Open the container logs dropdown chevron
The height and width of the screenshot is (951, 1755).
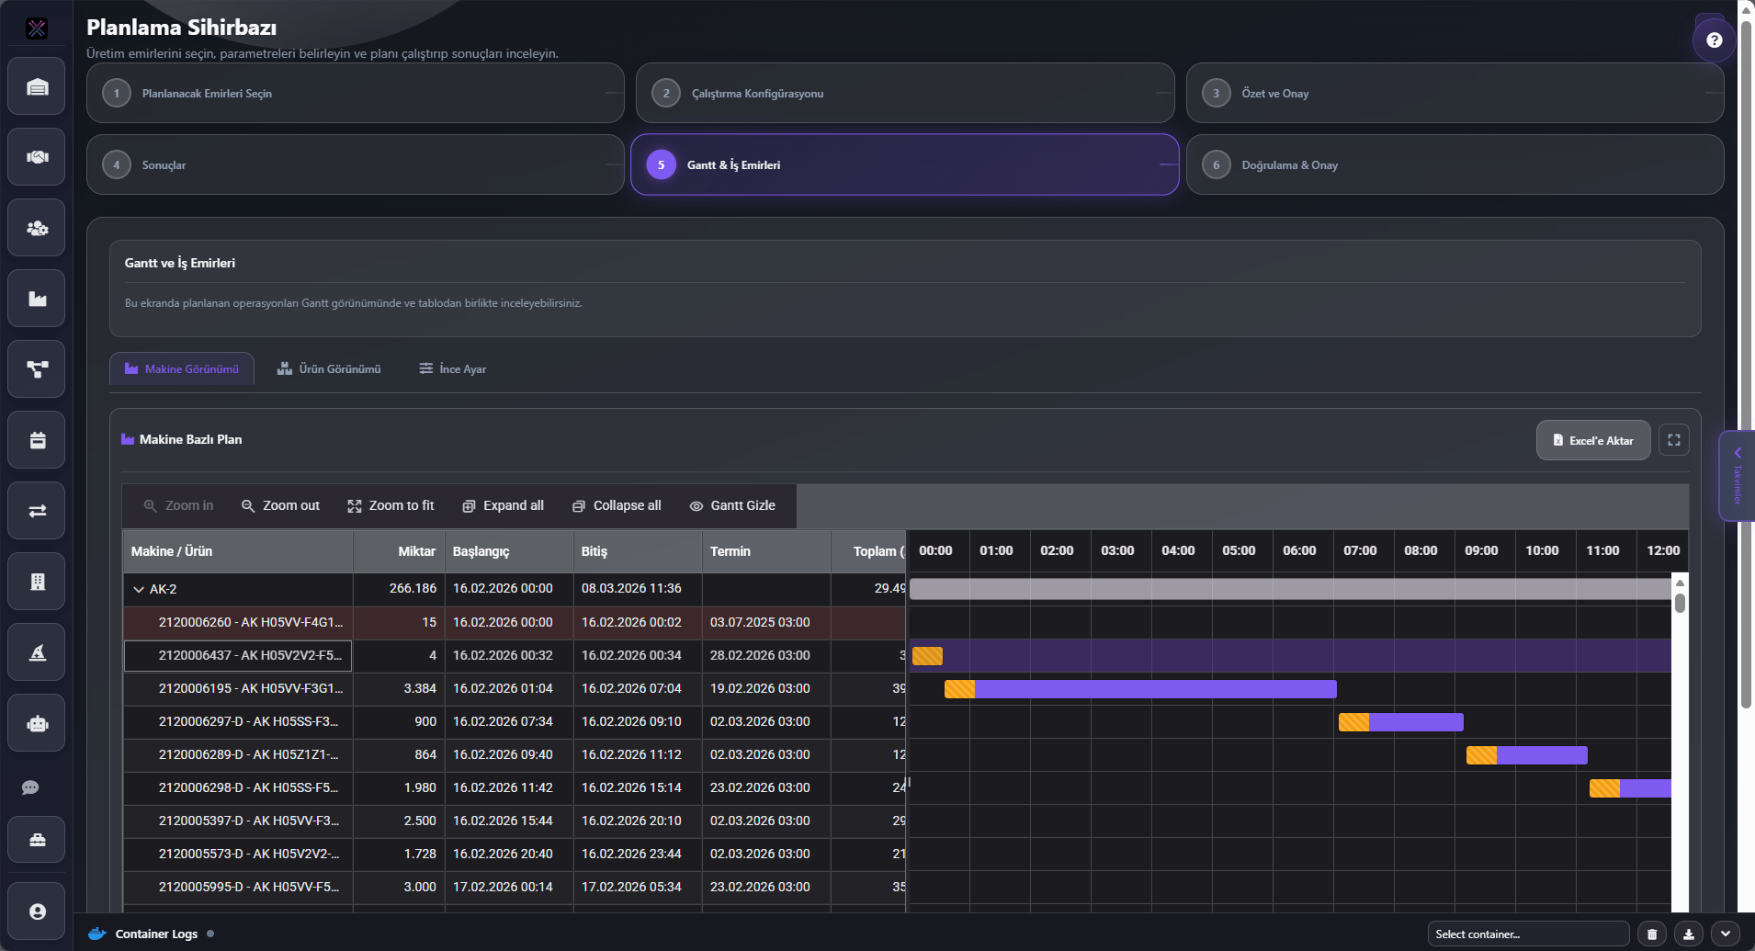[1722, 933]
